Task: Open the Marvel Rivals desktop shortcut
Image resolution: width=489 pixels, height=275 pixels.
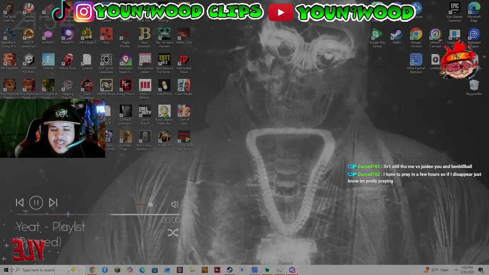Action: [x=106, y=87]
